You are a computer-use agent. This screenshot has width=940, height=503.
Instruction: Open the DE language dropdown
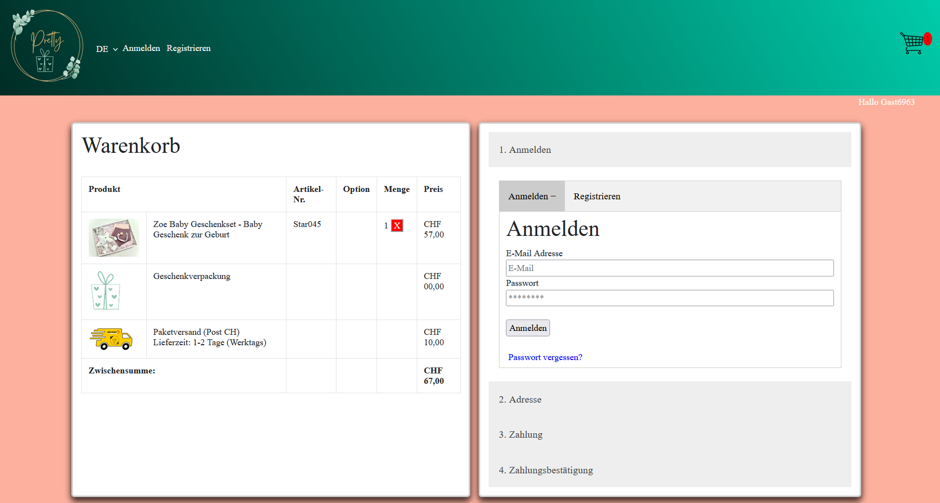pyautogui.click(x=106, y=48)
